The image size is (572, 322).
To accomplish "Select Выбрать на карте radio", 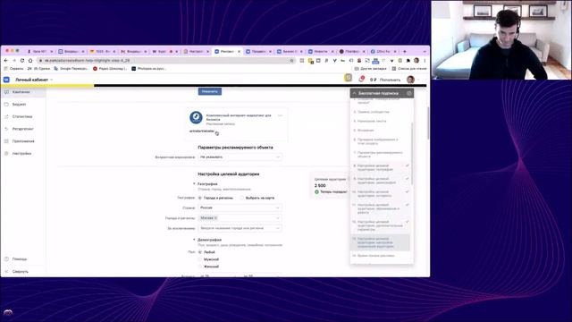I will (x=242, y=198).
